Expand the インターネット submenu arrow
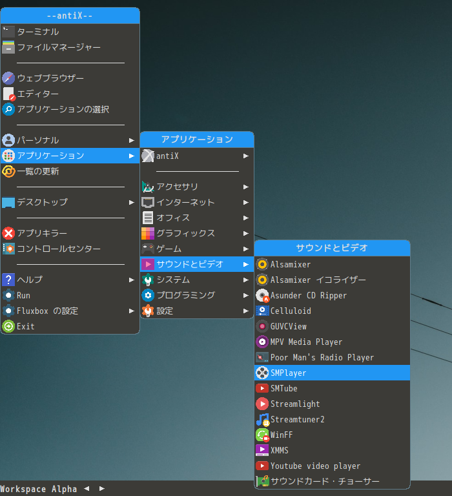Image resolution: width=452 pixels, height=496 pixels. coord(246,202)
